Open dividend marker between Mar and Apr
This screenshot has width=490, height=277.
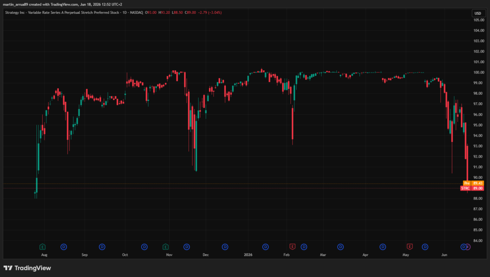point(341,247)
